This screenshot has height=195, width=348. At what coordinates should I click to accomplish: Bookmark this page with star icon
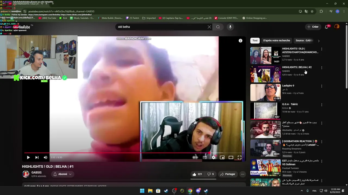[312, 11]
